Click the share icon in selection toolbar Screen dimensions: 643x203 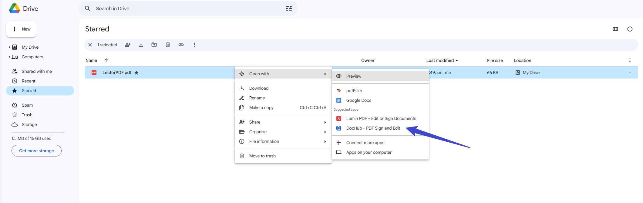click(128, 45)
